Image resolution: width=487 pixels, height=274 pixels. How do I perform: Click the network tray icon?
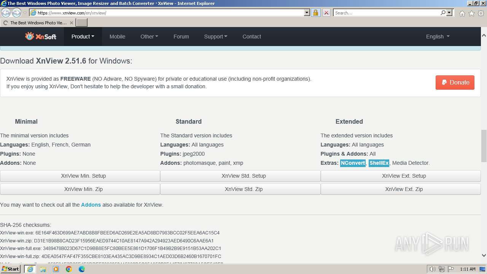(x=442, y=269)
